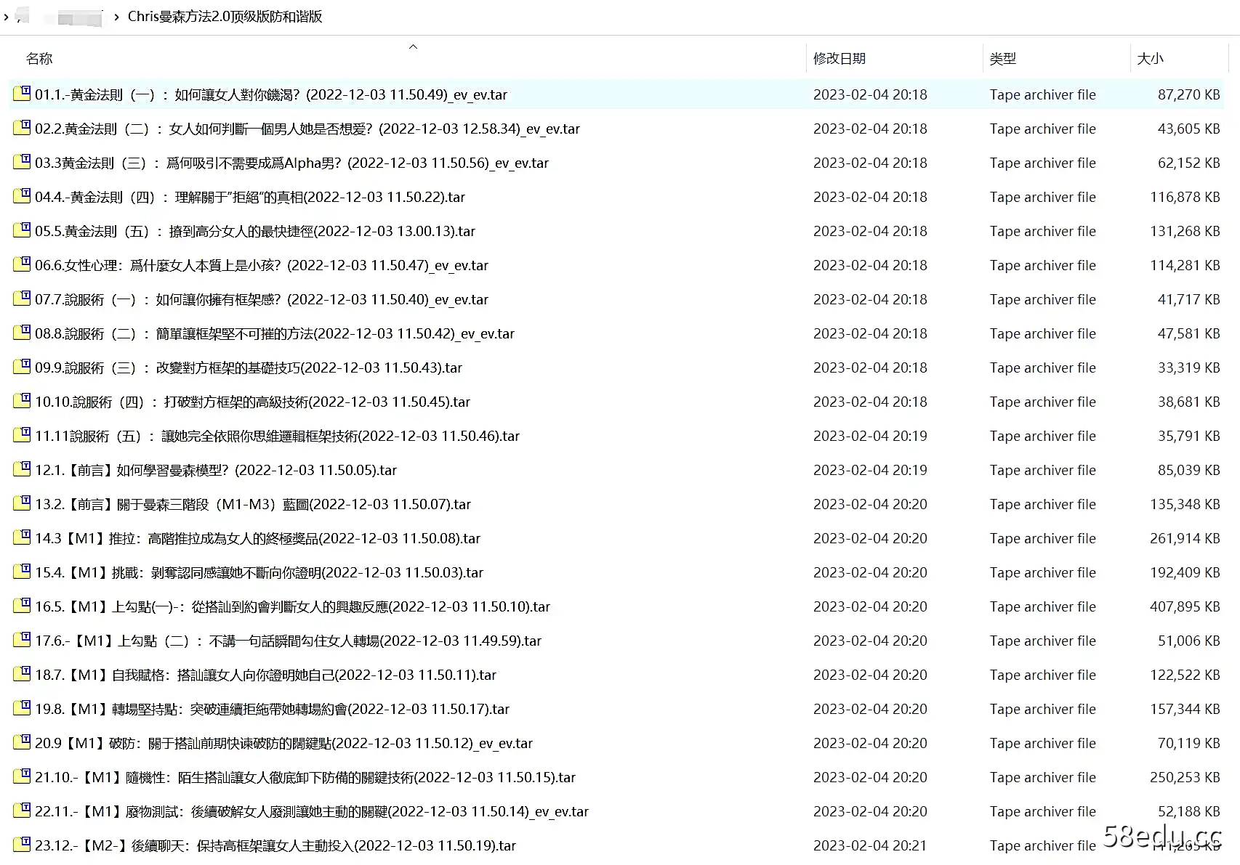
Task: Click the file icon for 14.3 M1 推拉
Action: tap(22, 537)
